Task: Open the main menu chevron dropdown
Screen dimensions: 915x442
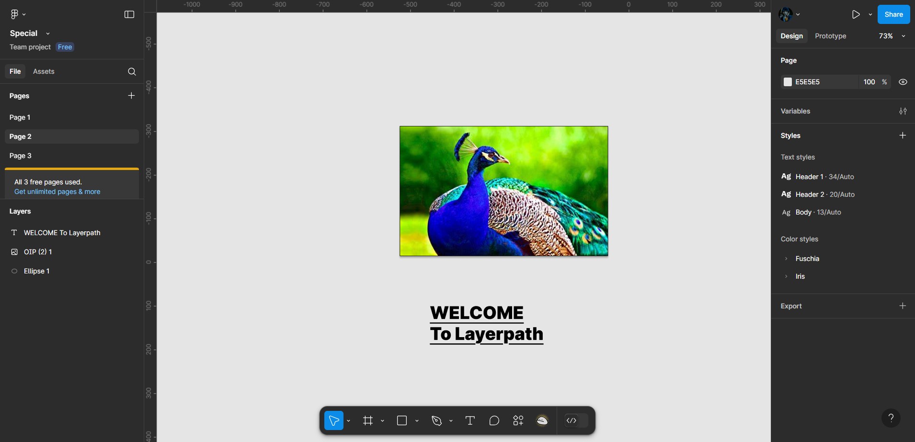Action: (x=24, y=15)
